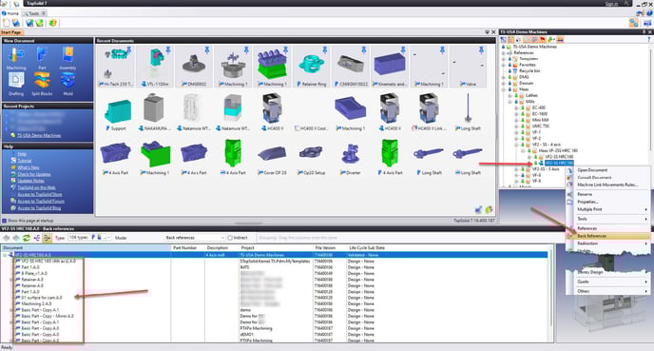Create a new Machining document
This screenshot has width=654, height=351.
pyautogui.click(x=16, y=58)
